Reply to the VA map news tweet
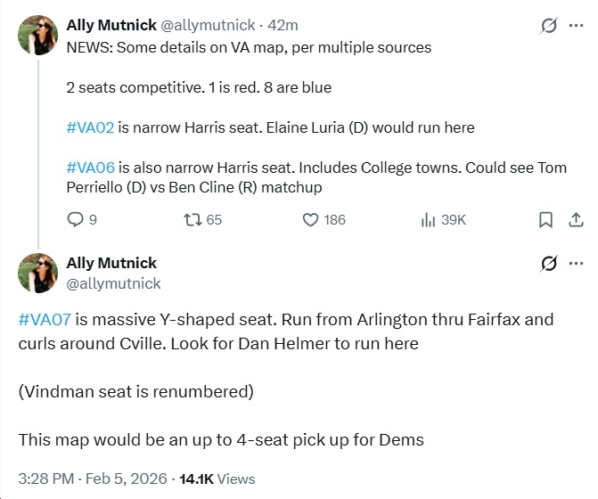This screenshot has height=499, width=598. (76, 219)
